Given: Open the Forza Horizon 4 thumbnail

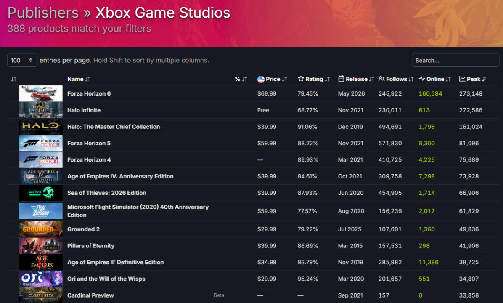Looking at the screenshot, I should 41,160.
